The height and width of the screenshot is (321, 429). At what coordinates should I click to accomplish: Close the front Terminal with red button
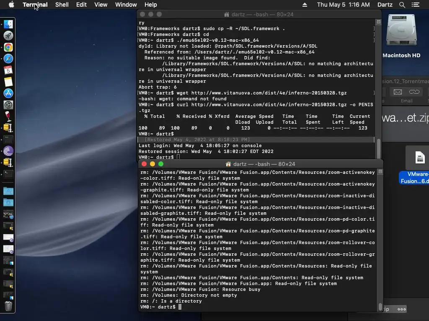144,164
